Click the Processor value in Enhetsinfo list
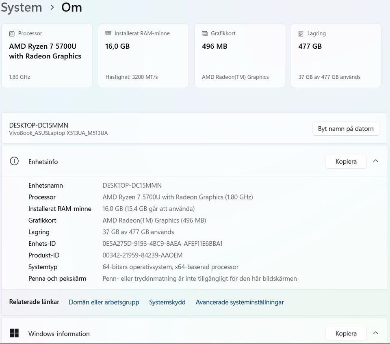390x344 pixels. tap(178, 197)
